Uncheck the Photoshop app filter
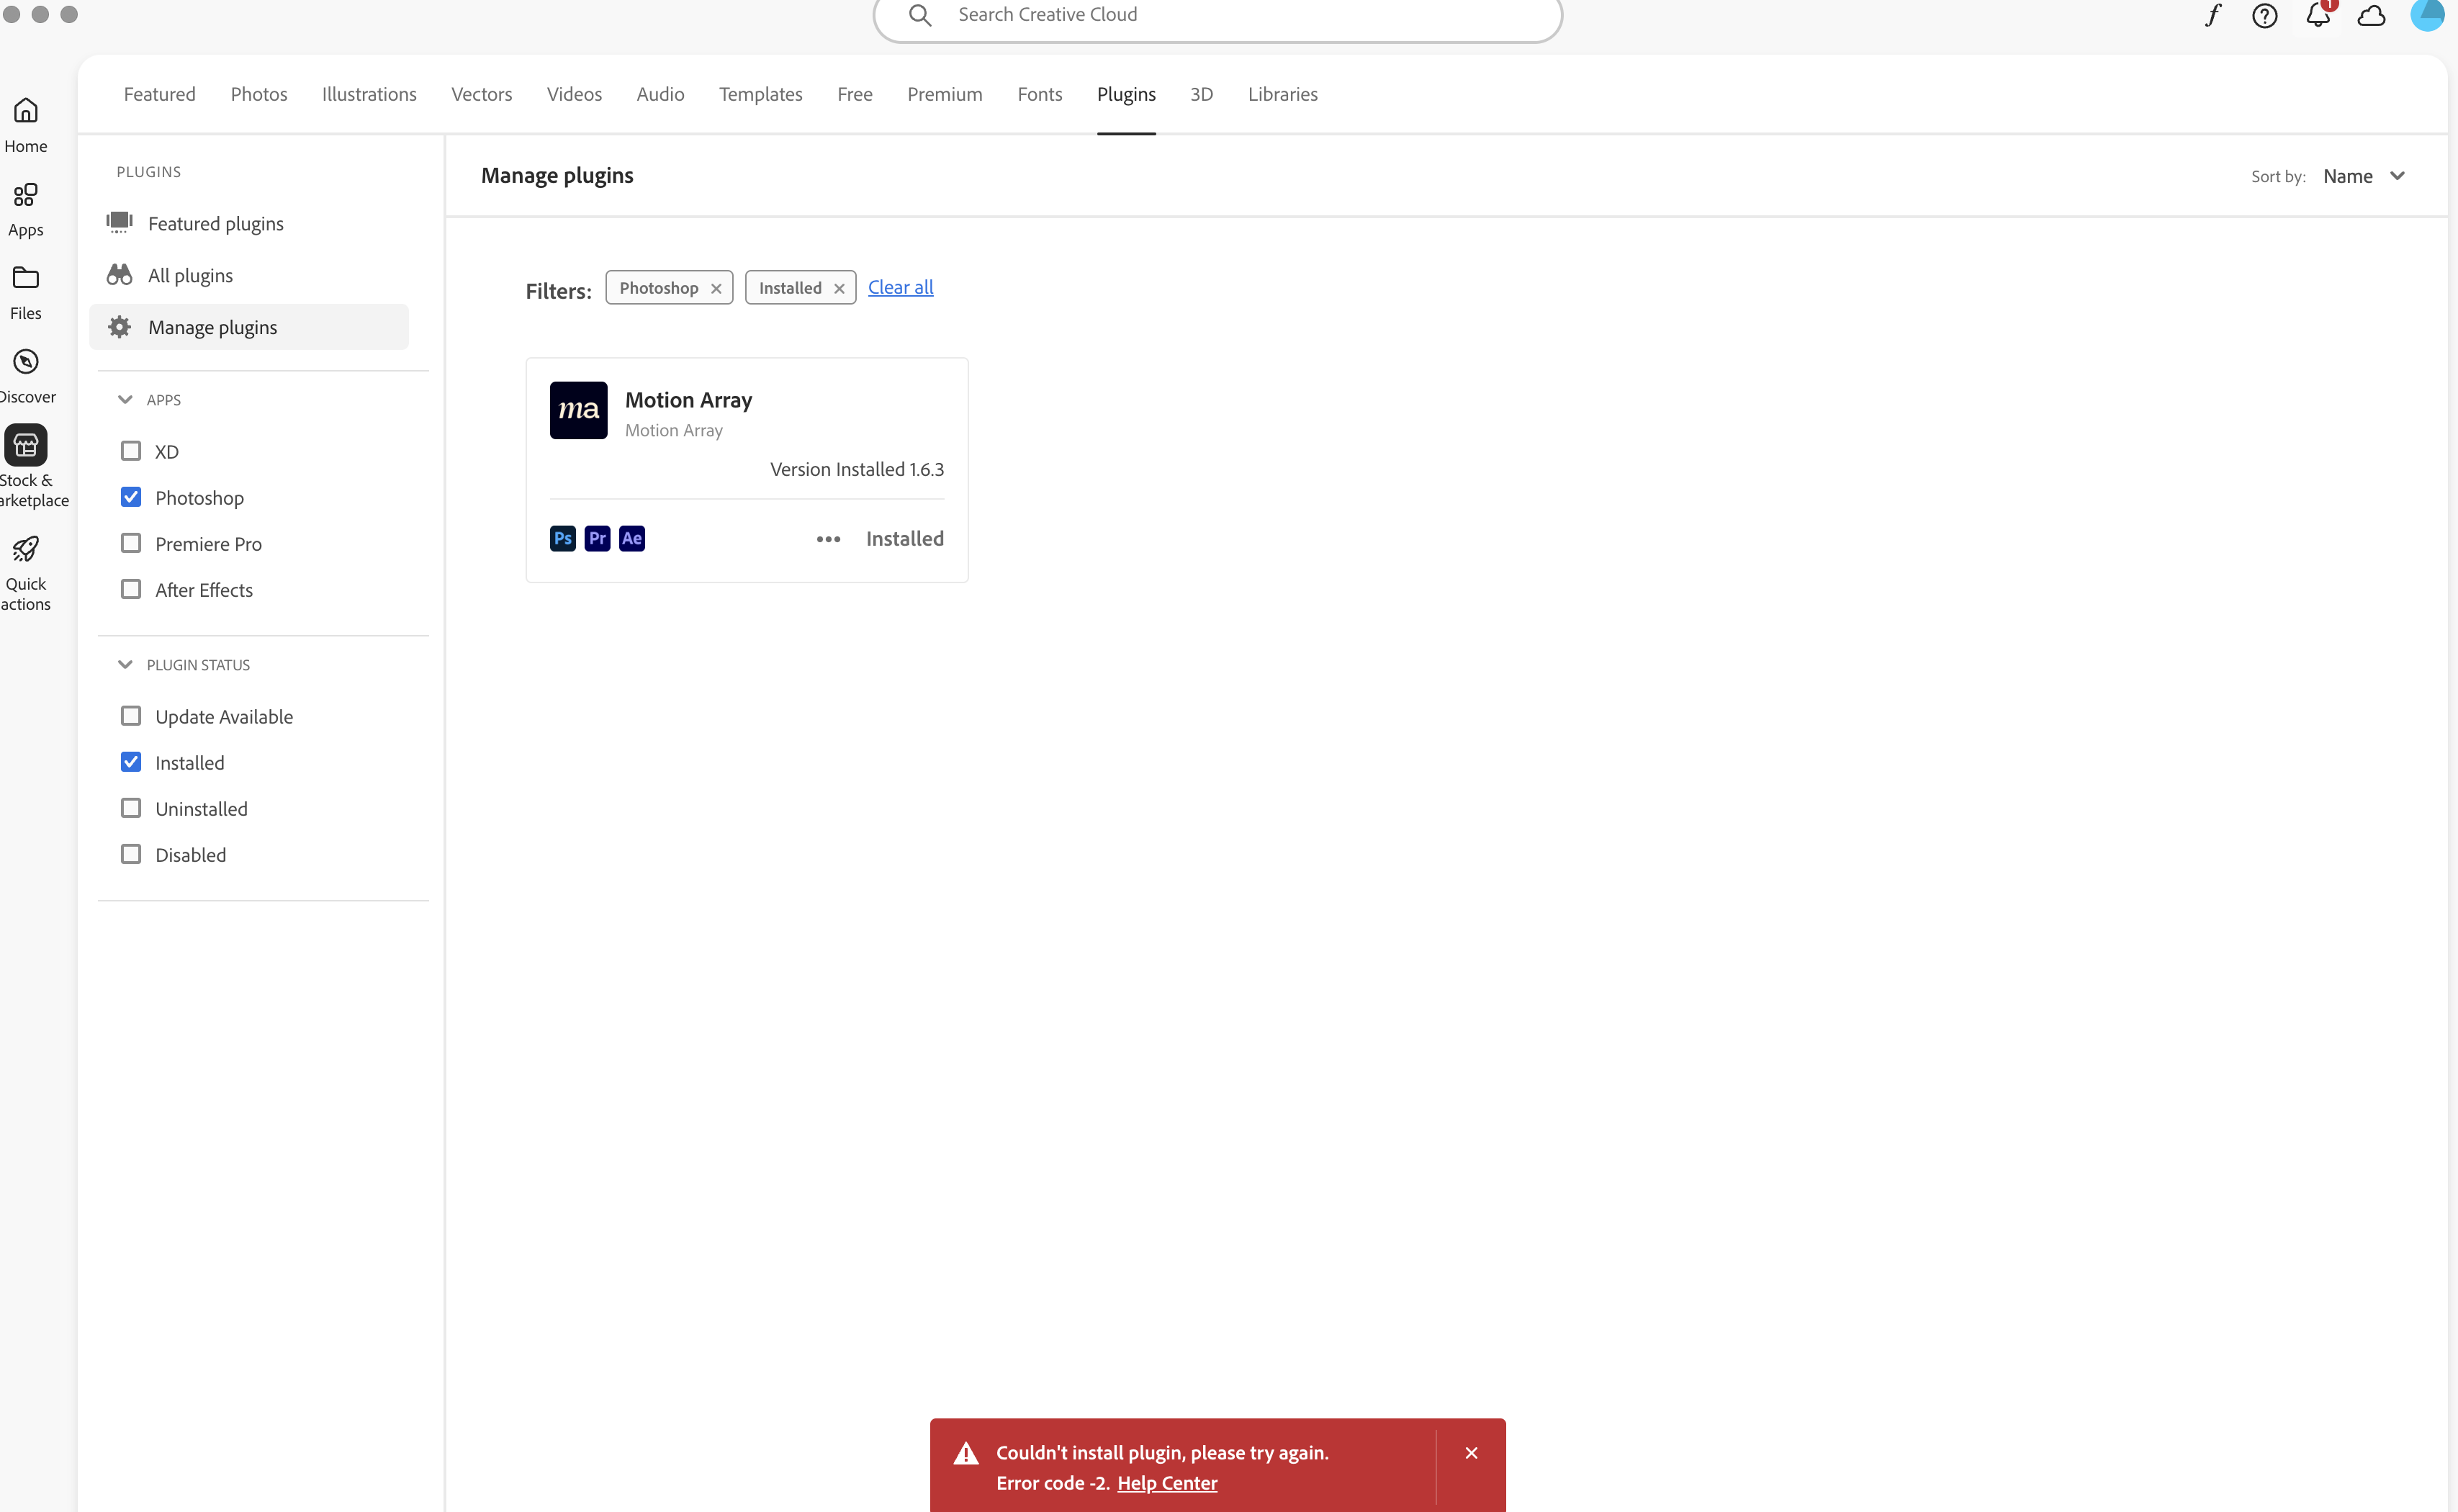The height and width of the screenshot is (1512, 2458). point(131,497)
